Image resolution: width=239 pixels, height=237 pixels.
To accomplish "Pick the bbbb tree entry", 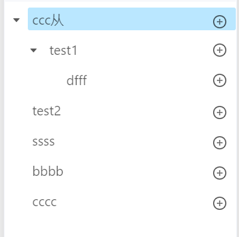I will (x=48, y=171).
